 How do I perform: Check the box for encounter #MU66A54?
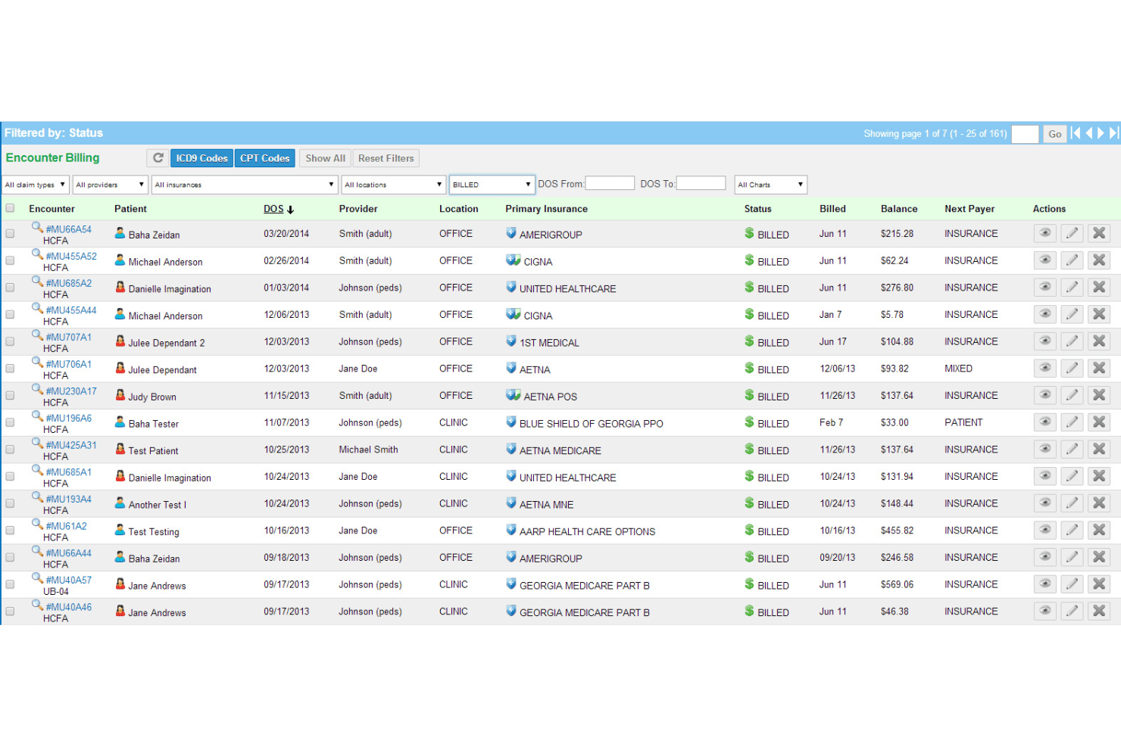click(x=10, y=234)
